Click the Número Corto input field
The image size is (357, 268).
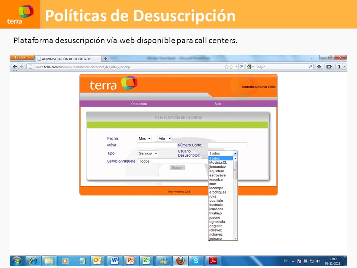tap(228, 145)
